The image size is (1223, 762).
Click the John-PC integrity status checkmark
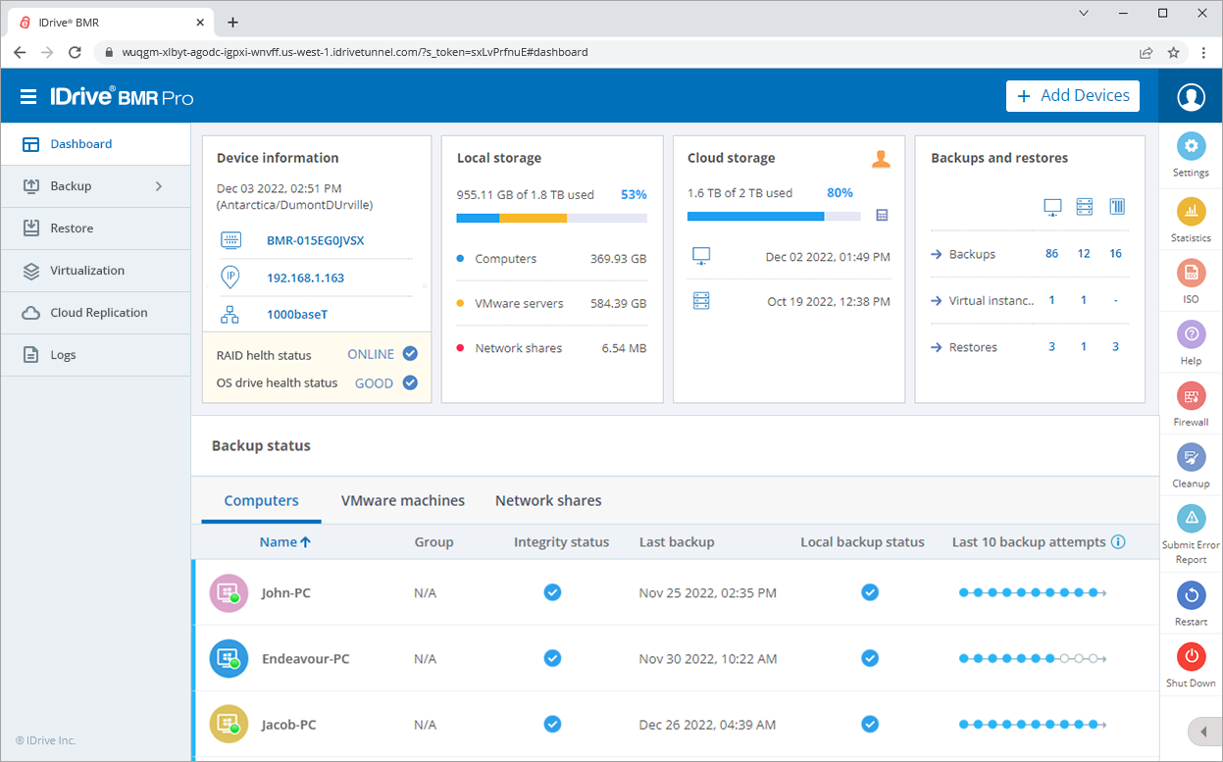coord(552,592)
